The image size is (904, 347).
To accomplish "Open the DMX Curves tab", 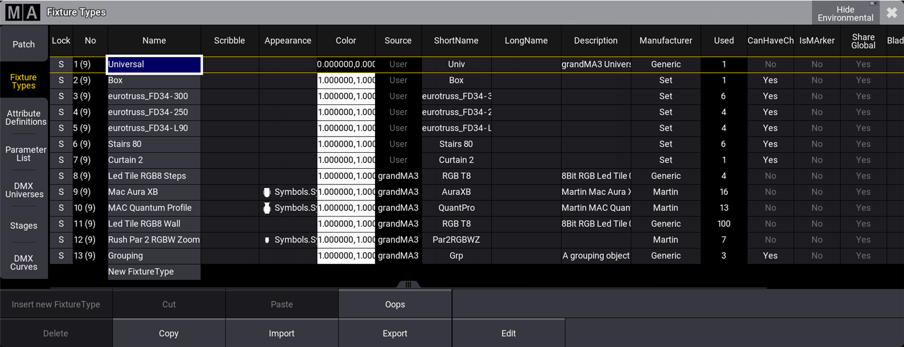I will (x=24, y=262).
